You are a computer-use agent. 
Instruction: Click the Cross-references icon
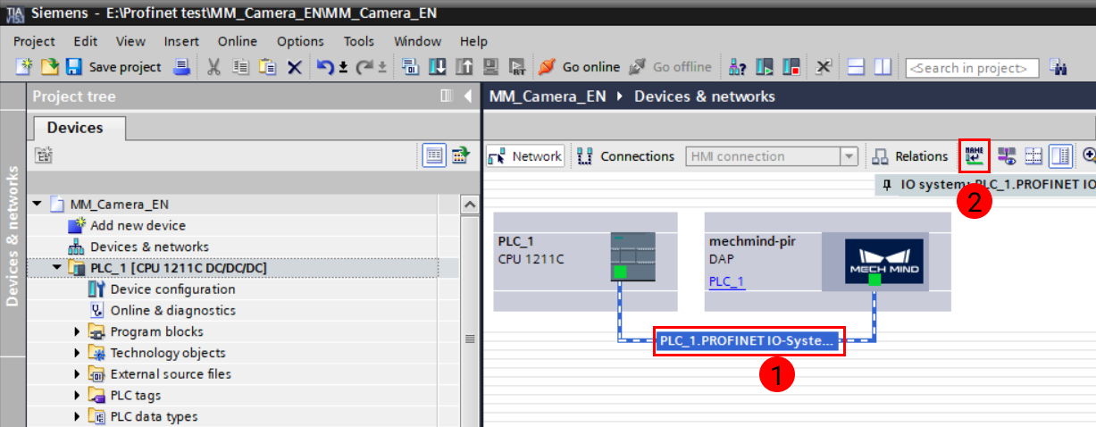click(x=824, y=67)
